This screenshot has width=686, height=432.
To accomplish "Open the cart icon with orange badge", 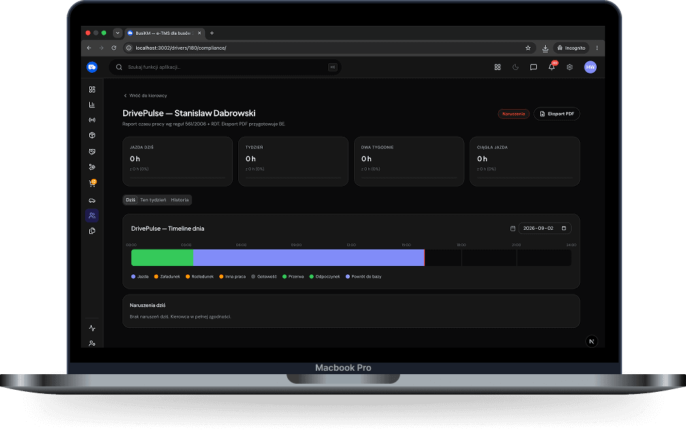I will [x=92, y=184].
